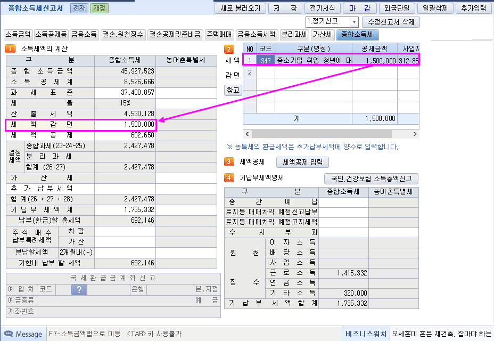The height and width of the screenshot is (341, 494).
Task: Click the 소득공제계 value 8,526,666
Action: [x=125, y=82]
